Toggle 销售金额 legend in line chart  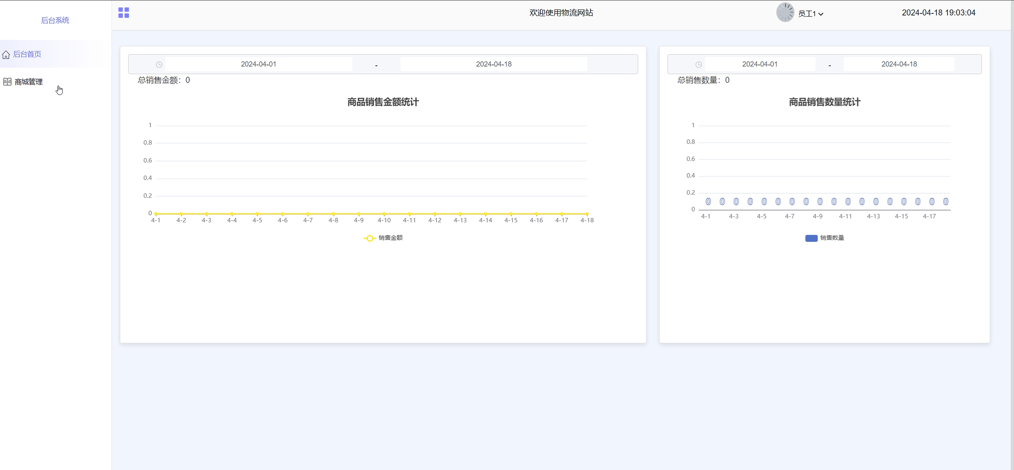(x=383, y=238)
